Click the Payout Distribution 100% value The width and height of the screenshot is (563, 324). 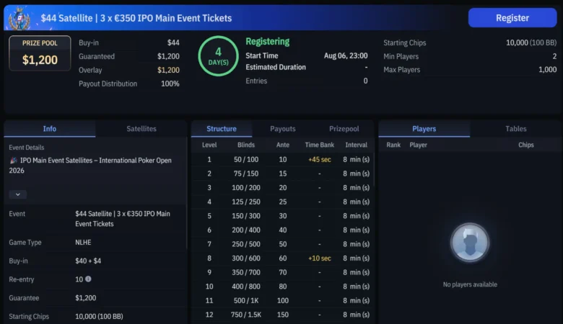click(170, 84)
